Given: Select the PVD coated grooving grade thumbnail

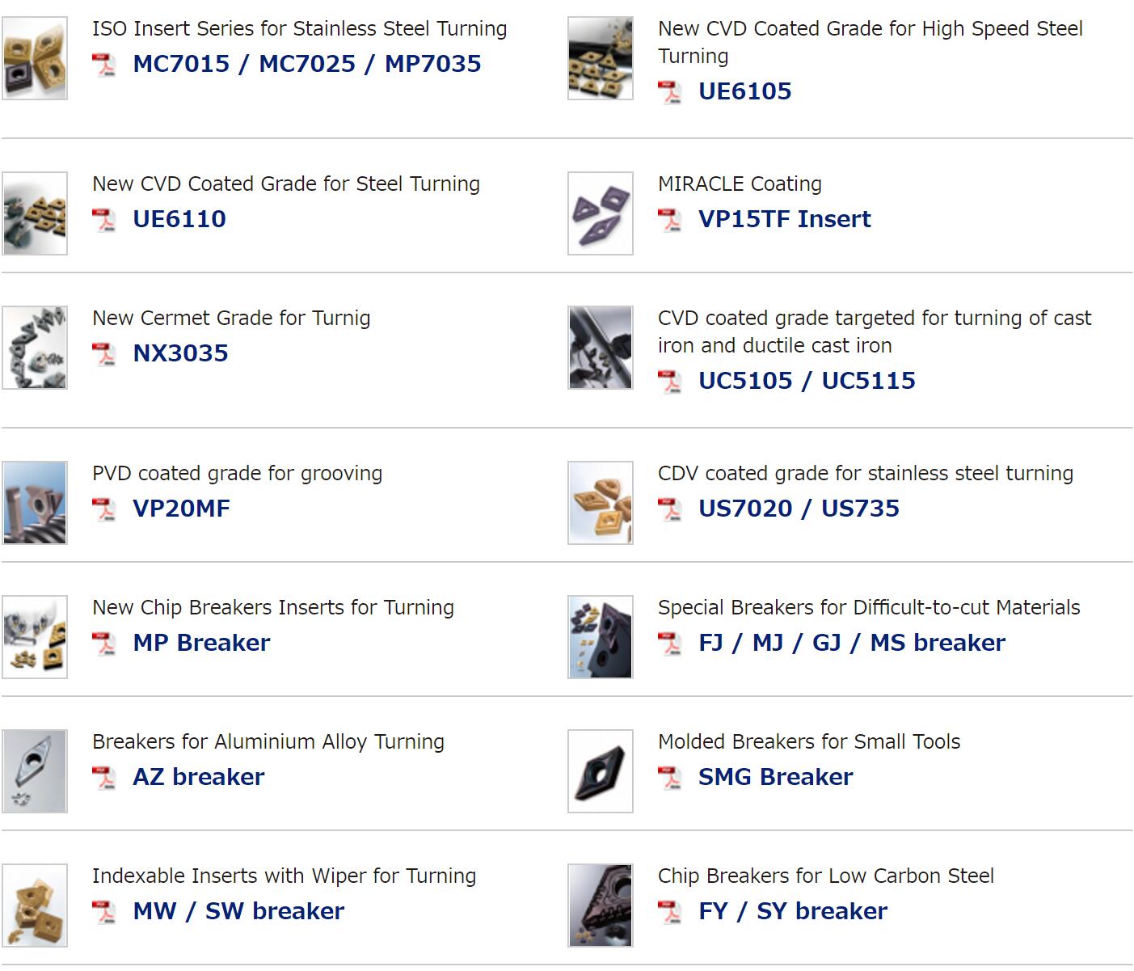Looking at the screenshot, I should click(x=35, y=503).
